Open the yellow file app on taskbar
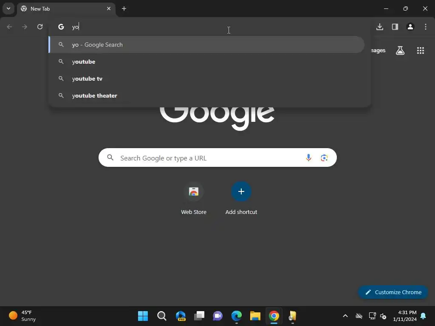The width and height of the screenshot is (435, 326). pyautogui.click(x=292, y=316)
